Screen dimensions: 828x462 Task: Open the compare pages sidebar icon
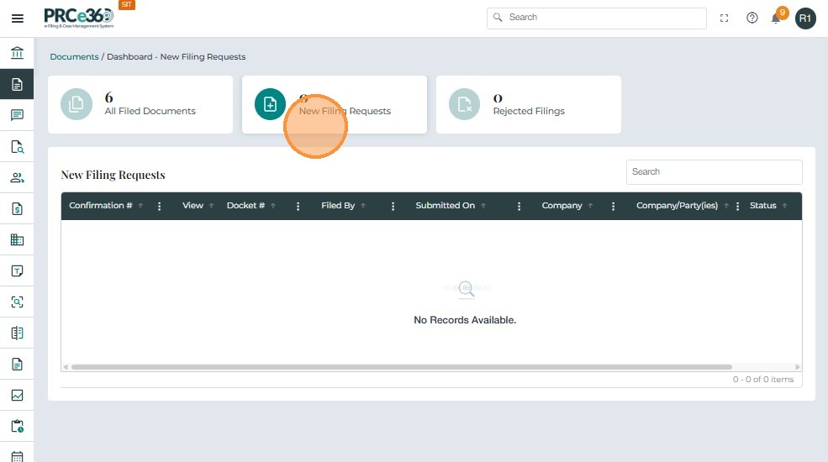point(17,333)
